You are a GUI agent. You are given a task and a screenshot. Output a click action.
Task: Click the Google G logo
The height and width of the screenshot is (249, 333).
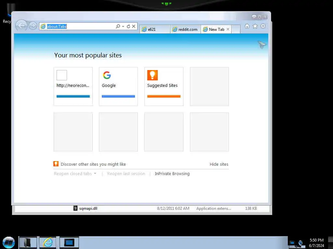tap(107, 75)
